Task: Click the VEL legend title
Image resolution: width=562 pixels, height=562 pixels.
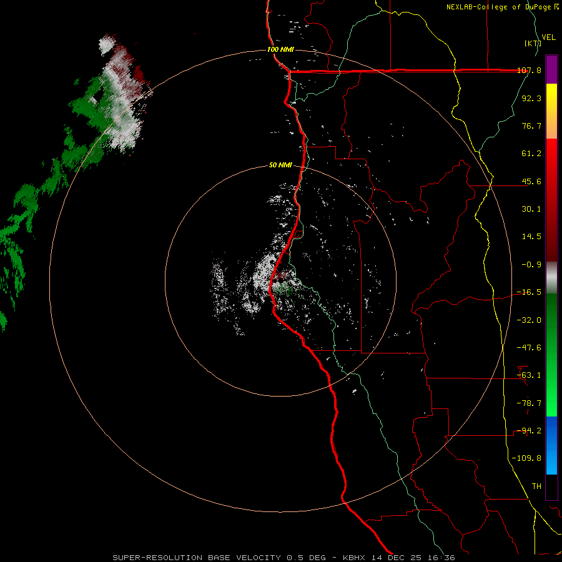Action: pyautogui.click(x=549, y=37)
